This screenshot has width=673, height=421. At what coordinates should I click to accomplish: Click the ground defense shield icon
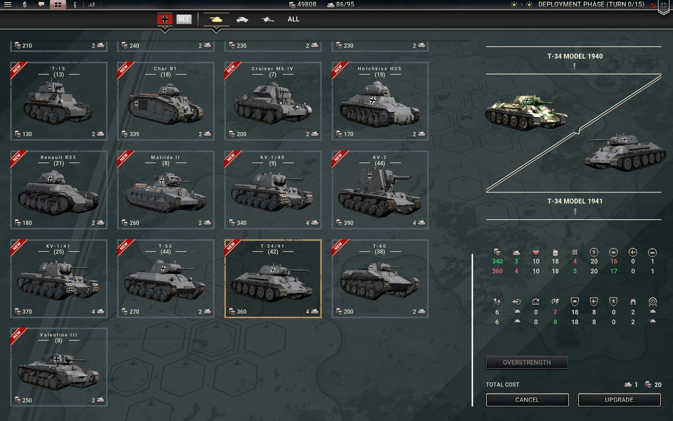[x=575, y=302]
